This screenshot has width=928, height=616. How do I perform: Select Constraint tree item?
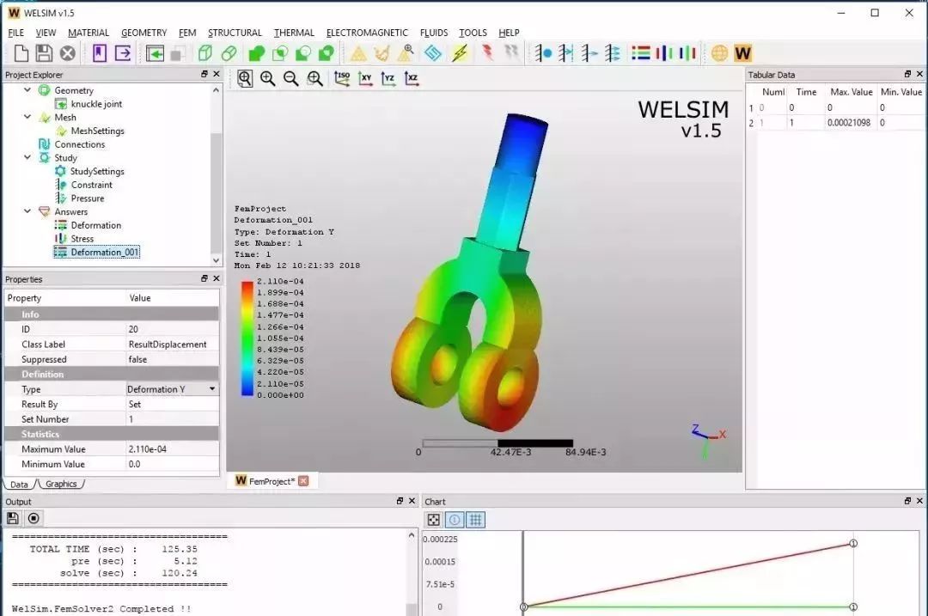pyautogui.click(x=92, y=185)
